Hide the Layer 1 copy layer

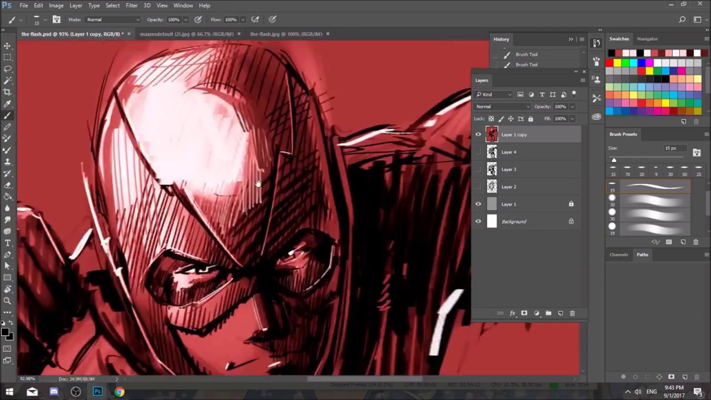pyautogui.click(x=478, y=134)
